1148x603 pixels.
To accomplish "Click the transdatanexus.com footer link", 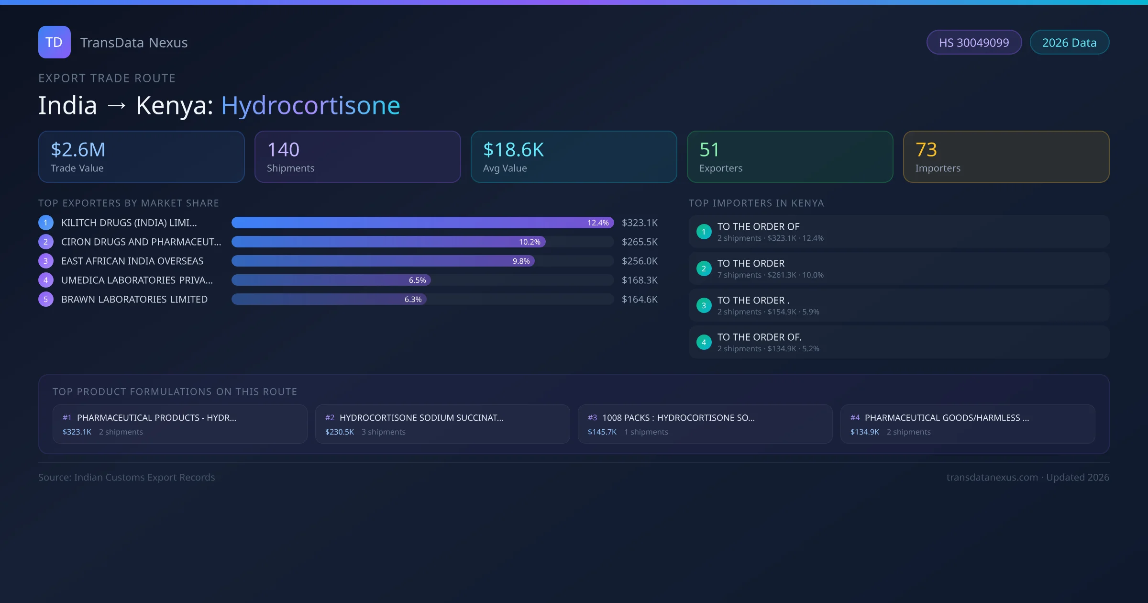I will tap(992, 477).
